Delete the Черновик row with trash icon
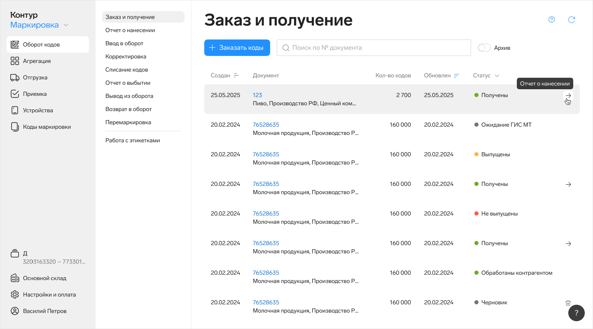 pyautogui.click(x=568, y=303)
